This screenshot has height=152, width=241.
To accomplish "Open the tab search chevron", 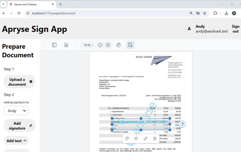I will [3, 4].
